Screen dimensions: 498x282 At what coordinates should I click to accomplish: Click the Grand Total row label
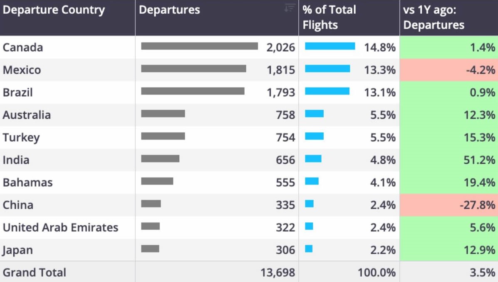[x=34, y=272]
